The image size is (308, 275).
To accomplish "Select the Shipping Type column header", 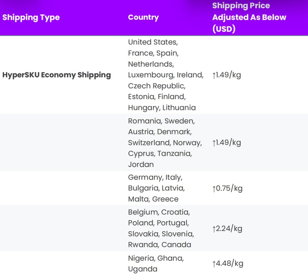I will tap(31, 17).
